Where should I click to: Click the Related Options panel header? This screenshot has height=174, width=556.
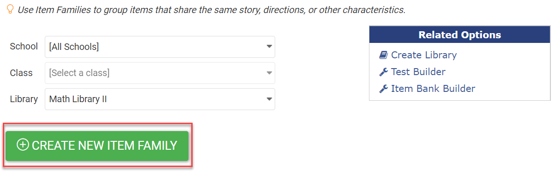pyautogui.click(x=459, y=35)
